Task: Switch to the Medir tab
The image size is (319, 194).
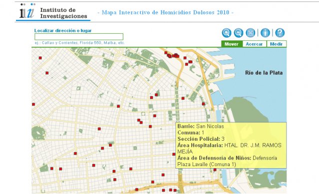Action: click(x=276, y=44)
